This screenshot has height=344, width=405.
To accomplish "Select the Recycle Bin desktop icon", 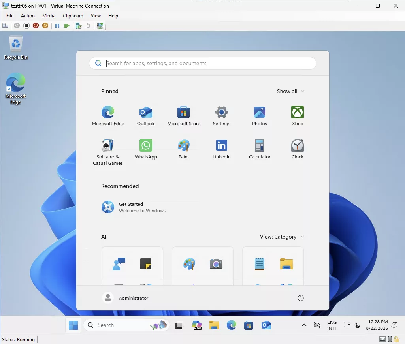I will tap(16, 48).
